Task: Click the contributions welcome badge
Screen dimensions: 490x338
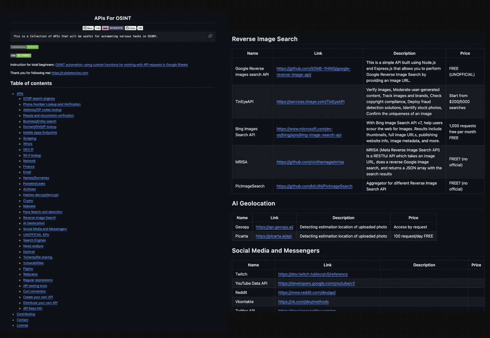Action: 24,47
